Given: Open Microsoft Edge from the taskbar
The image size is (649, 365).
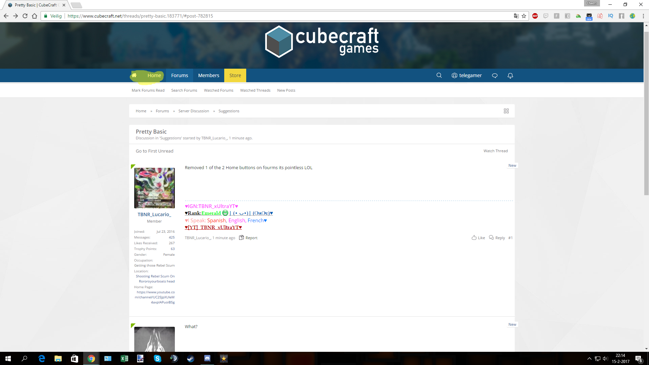Looking at the screenshot, I should (42, 358).
